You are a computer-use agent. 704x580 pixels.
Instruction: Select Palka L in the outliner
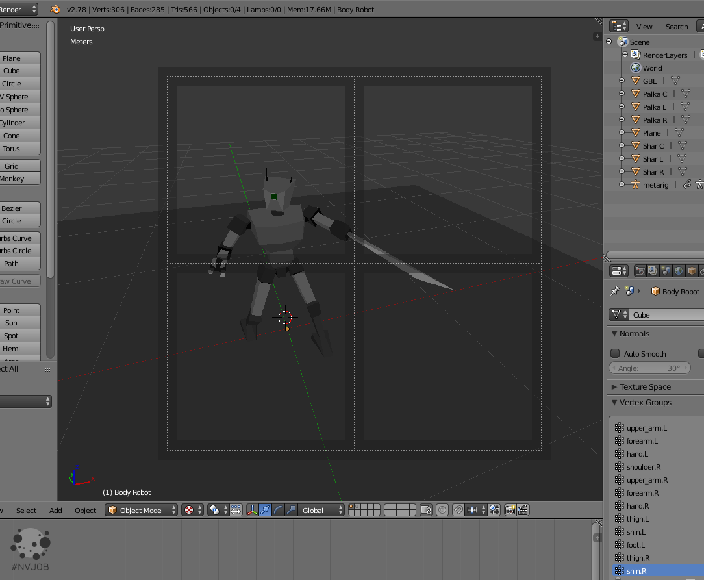click(x=654, y=107)
